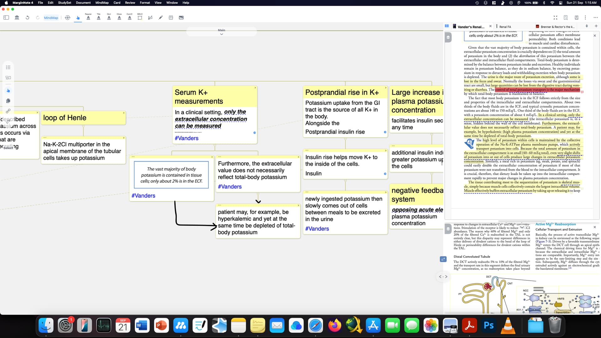The image size is (601, 338).
Task: Click the red highlighted renal potassium text
Action: pyautogui.click(x=537, y=90)
